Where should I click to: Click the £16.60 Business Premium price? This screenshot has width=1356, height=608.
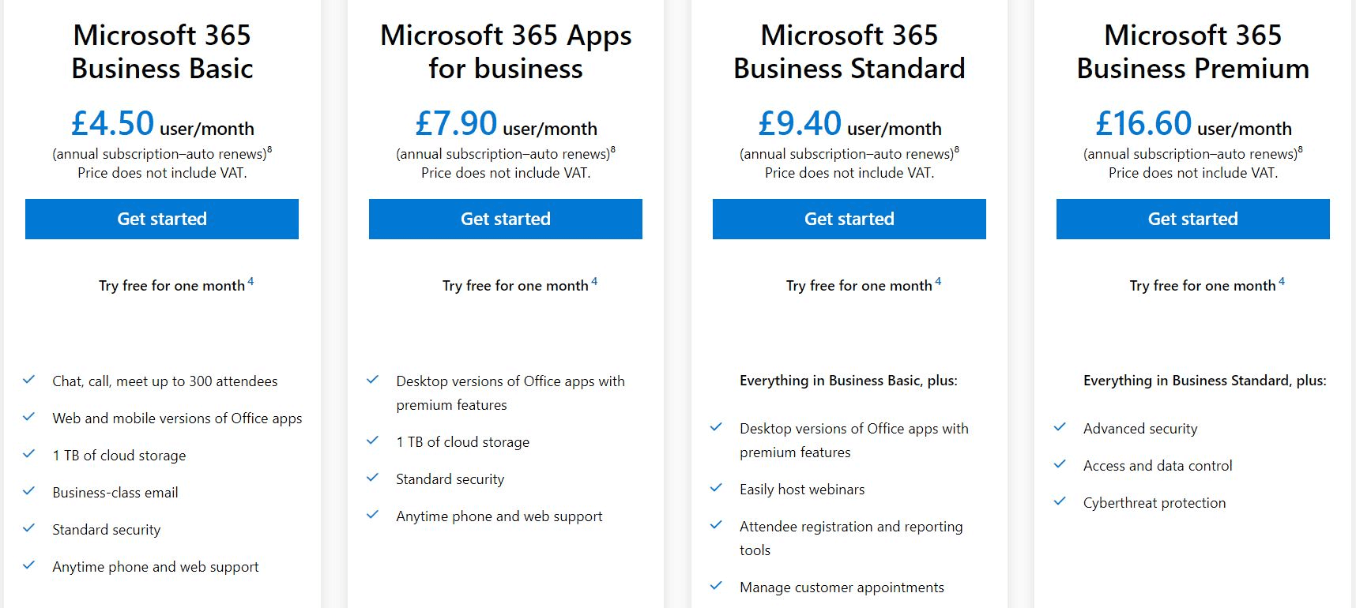click(1143, 123)
